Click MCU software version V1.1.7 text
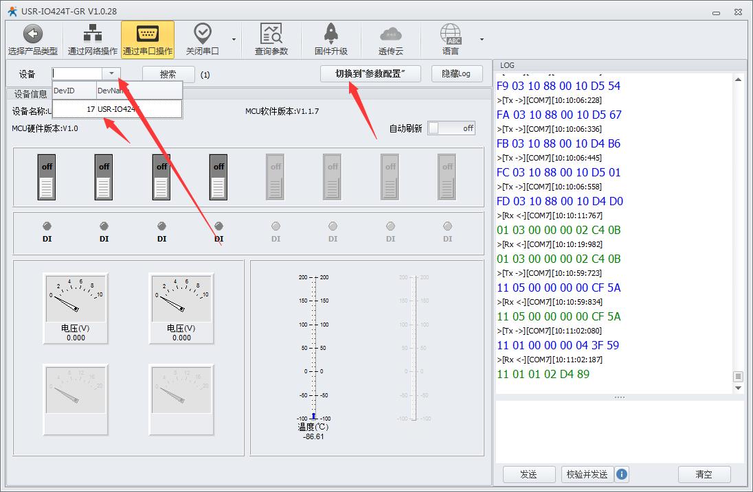Viewport: 753px width, 492px height. [x=282, y=111]
